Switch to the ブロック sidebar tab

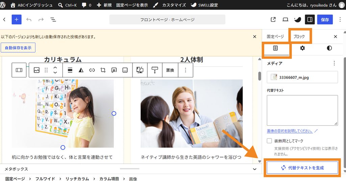point(299,36)
